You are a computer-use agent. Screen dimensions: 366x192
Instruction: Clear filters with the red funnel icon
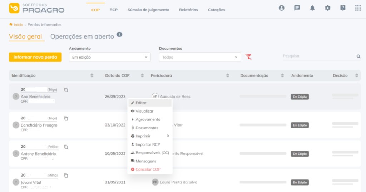248,57
